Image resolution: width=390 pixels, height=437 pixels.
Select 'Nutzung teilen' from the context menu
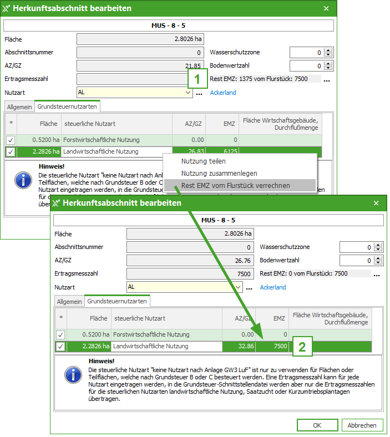tap(203, 161)
